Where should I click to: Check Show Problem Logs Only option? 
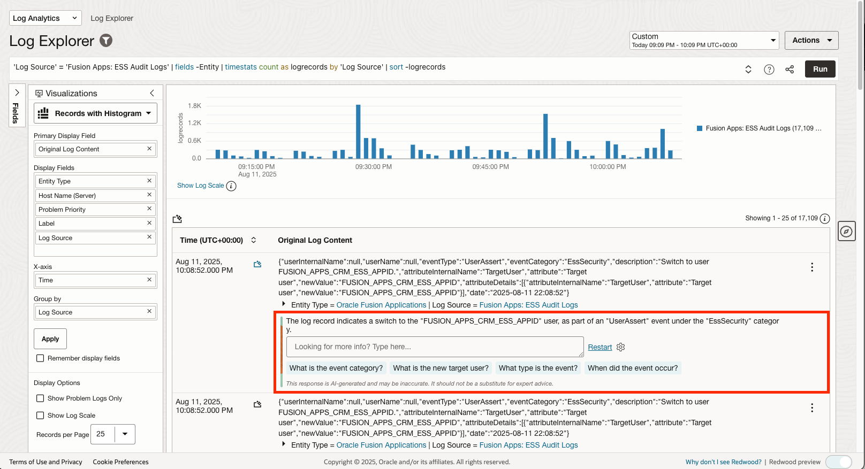40,398
